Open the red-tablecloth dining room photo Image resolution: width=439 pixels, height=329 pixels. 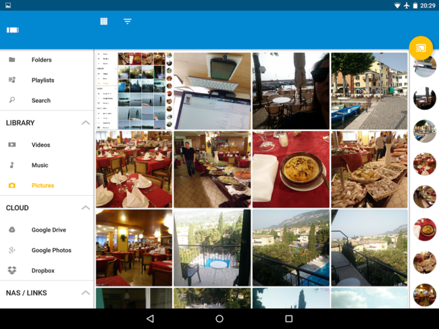click(134, 170)
